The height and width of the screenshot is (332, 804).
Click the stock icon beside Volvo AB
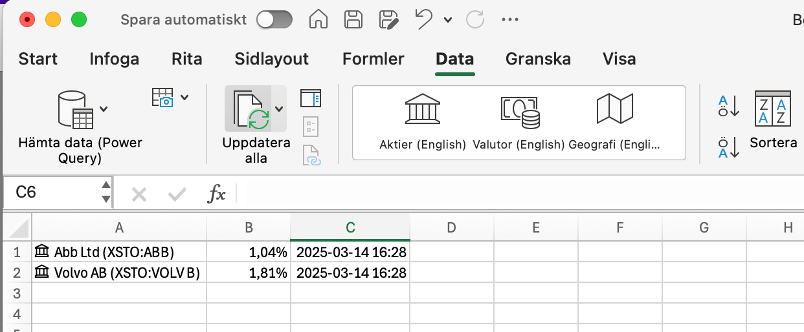(x=42, y=272)
